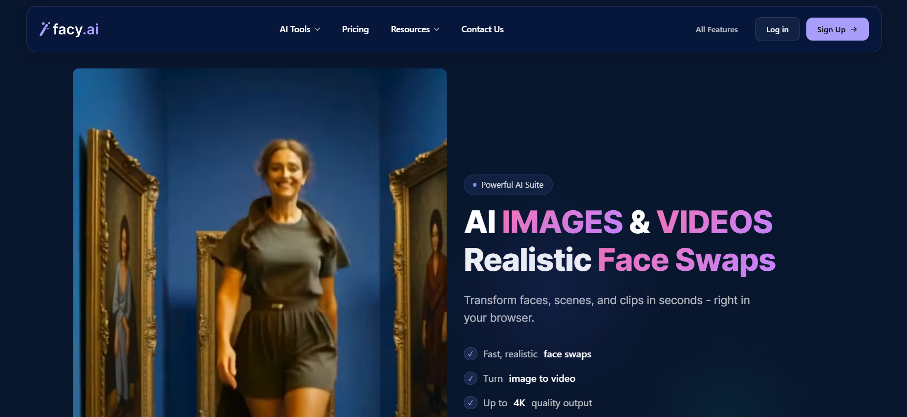Expand the AI Tools dropdown chevron
The image size is (907, 417).
pyautogui.click(x=318, y=29)
